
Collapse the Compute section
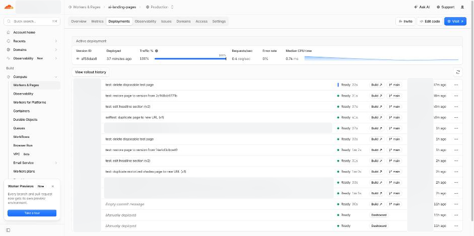click(x=56, y=77)
